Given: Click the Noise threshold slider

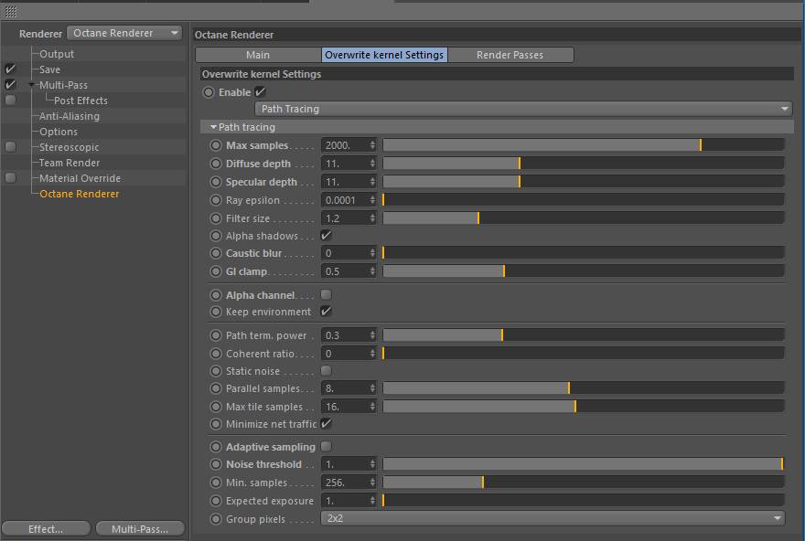Looking at the screenshot, I should click(584, 464).
